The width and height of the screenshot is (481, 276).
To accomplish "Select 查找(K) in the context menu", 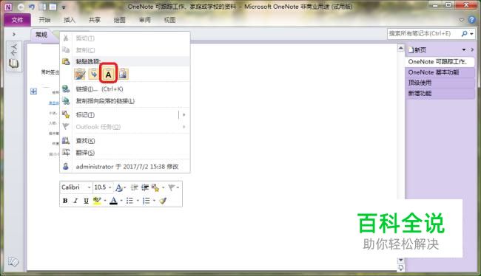I will 125,141.
